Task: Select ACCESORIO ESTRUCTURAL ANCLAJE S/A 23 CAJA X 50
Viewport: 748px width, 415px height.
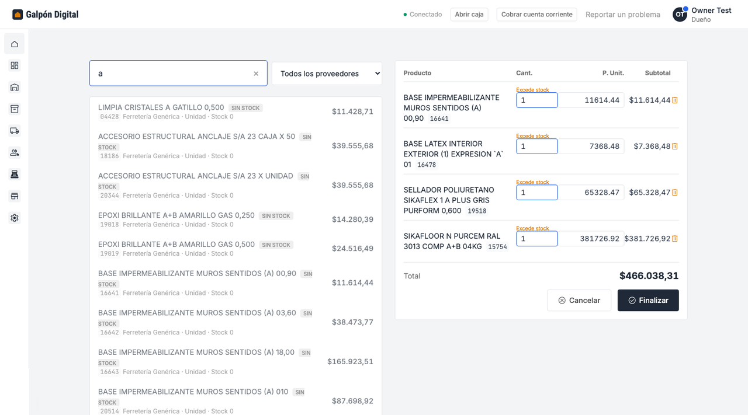Action: click(236, 146)
